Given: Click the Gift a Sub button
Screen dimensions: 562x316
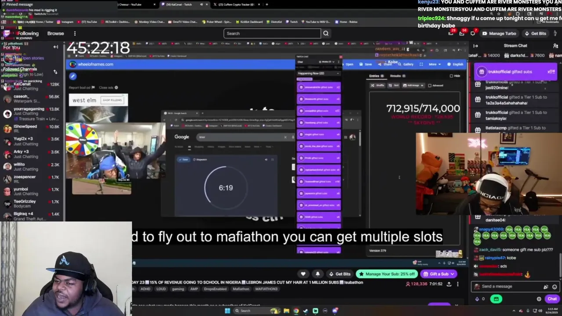Looking at the screenshot, I should tap(439, 274).
